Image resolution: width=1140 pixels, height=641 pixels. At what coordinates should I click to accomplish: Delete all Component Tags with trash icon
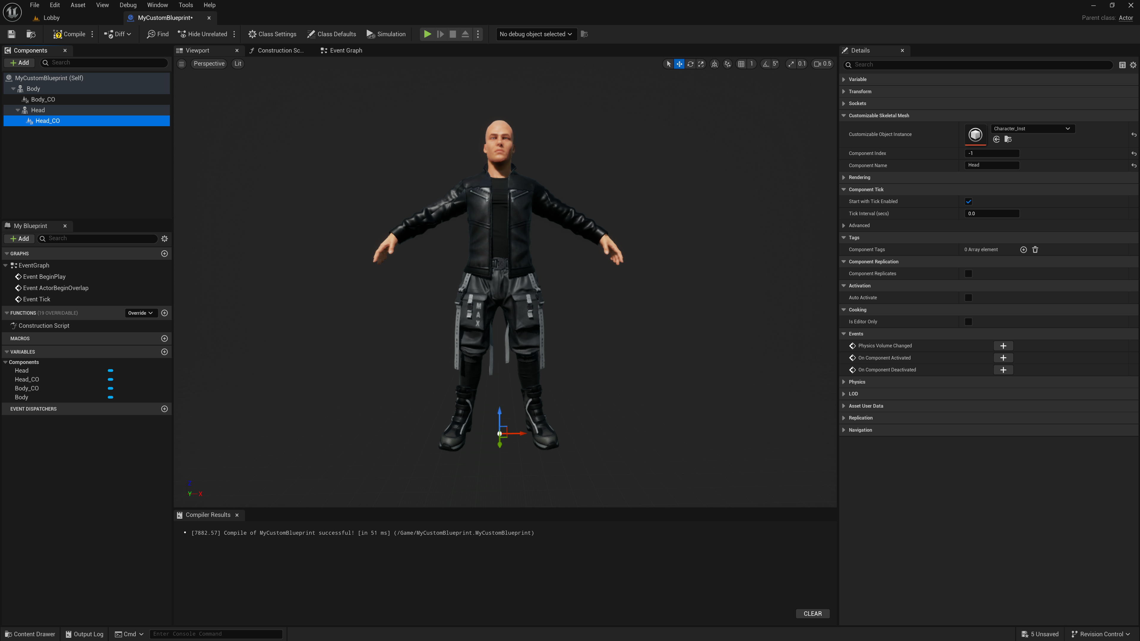pos(1035,249)
